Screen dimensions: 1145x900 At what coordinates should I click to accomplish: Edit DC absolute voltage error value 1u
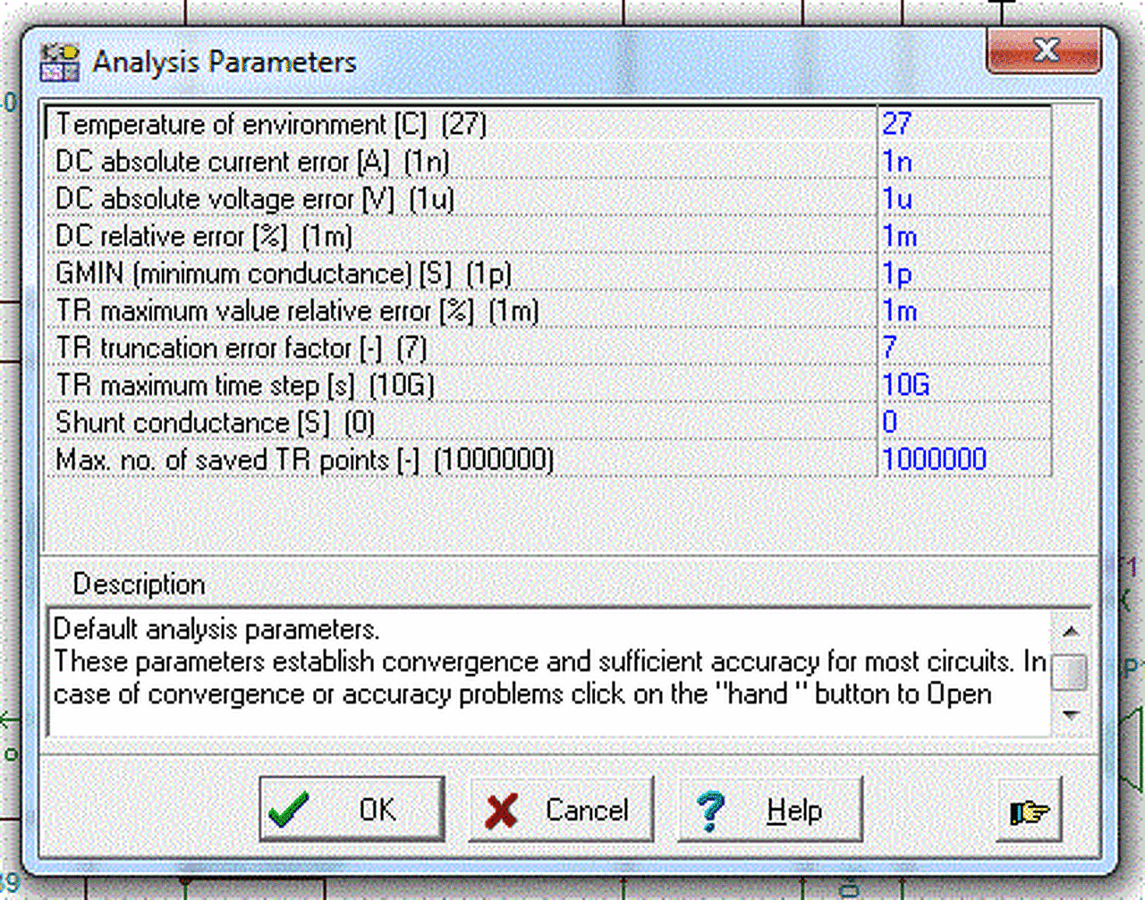pos(964,199)
